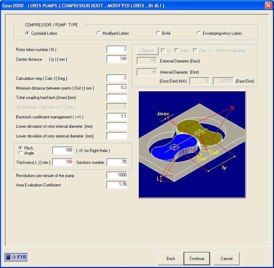The height and width of the screenshot is (268, 274).
Task: Click the External Diameter Dest field
Action: point(147,61)
